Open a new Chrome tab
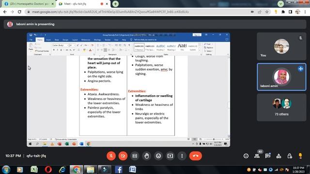310x174 pixels. pos(115,4)
